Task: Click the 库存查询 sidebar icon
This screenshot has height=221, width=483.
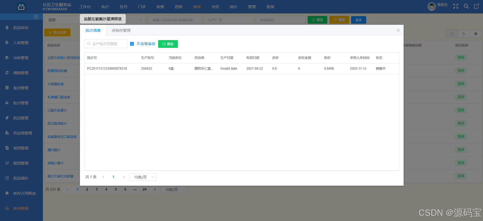Action: 7,208
